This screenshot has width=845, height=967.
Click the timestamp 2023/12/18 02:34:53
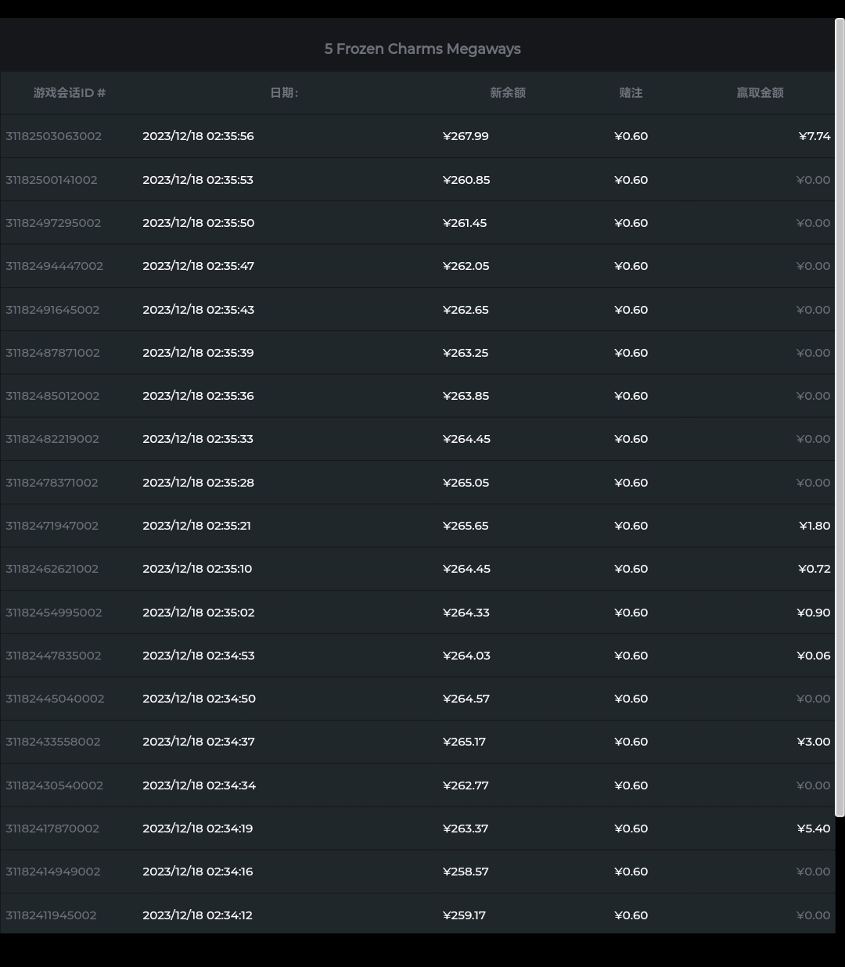[199, 656]
